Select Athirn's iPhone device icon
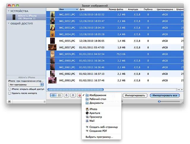 click(14, 17)
